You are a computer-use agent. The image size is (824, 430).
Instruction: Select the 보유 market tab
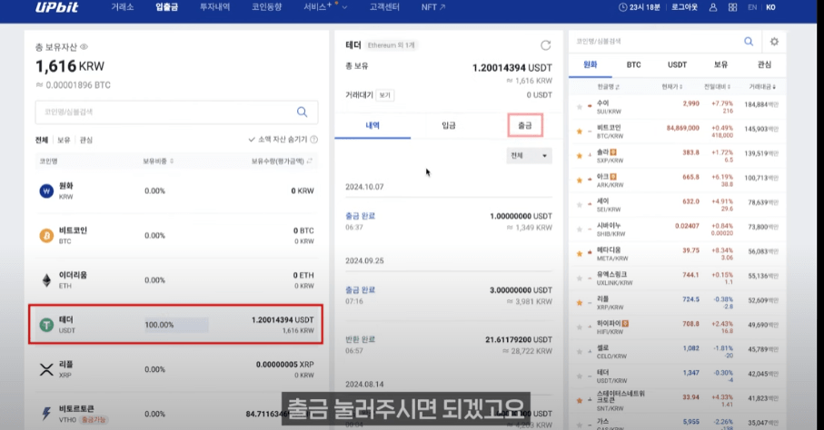point(721,64)
